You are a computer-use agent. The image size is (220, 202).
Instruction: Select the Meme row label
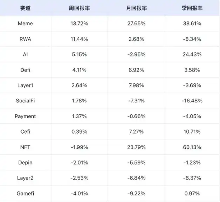(x=25, y=23)
